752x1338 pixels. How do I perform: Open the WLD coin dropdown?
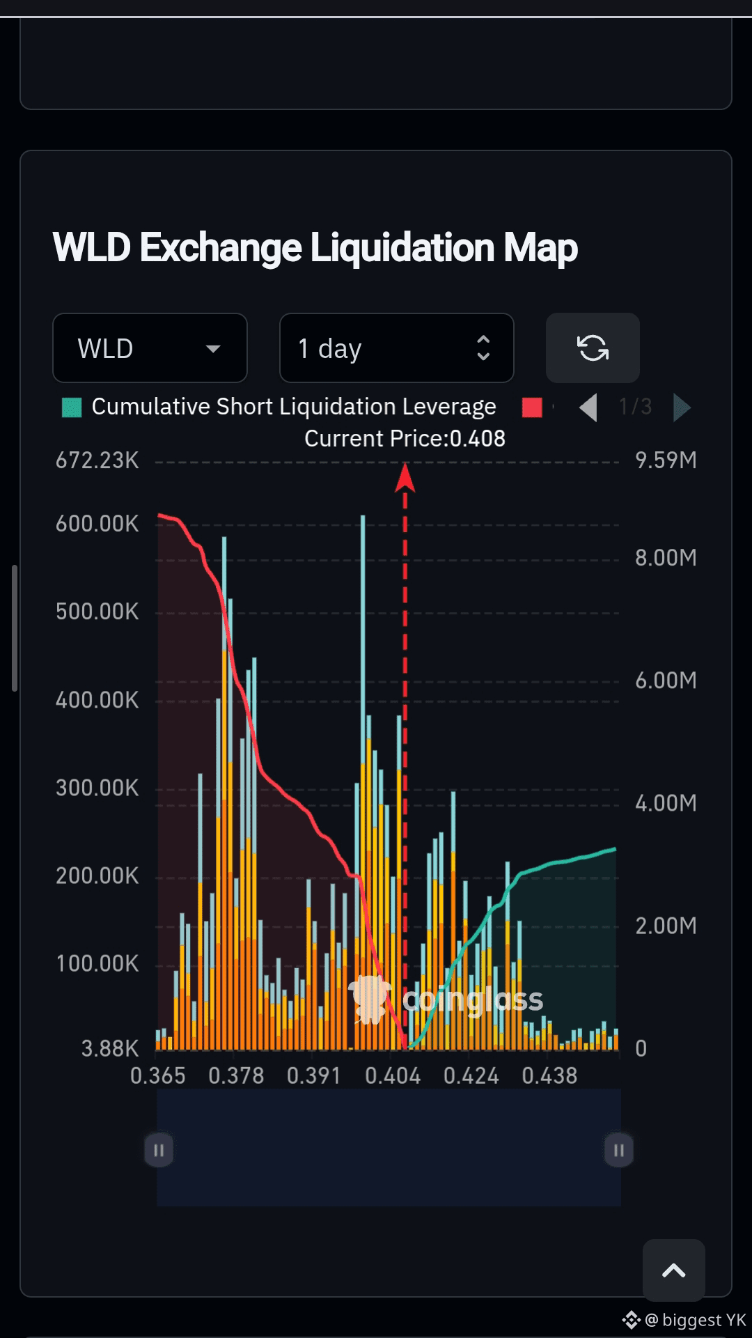coord(150,348)
